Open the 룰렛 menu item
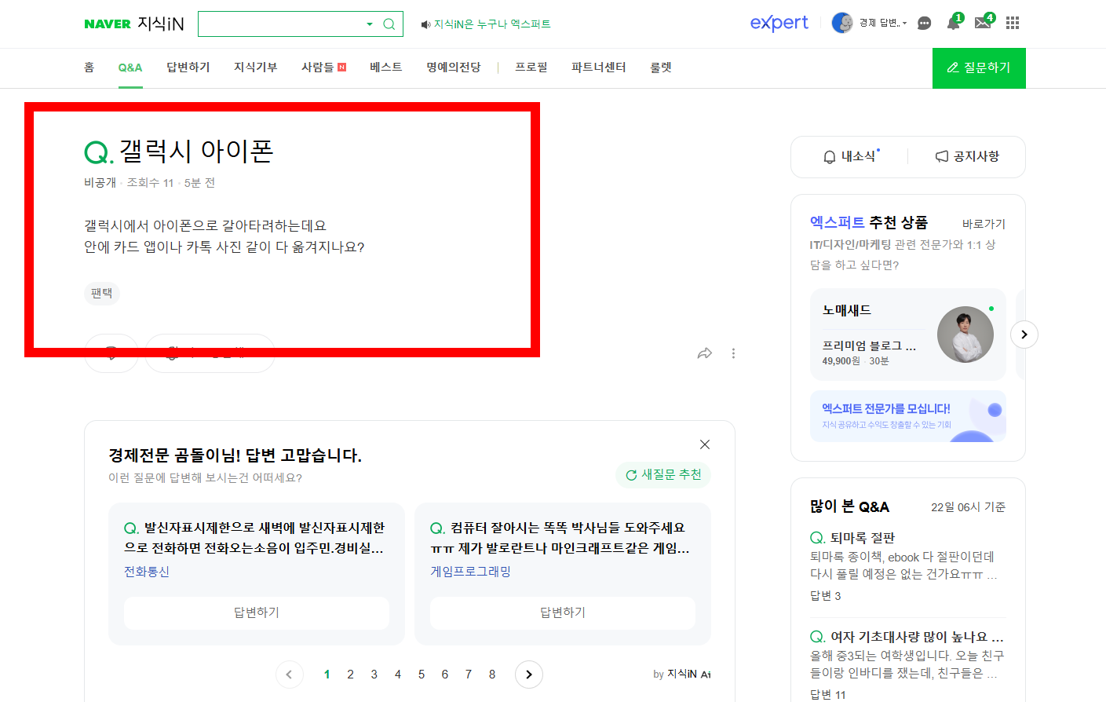 [661, 68]
